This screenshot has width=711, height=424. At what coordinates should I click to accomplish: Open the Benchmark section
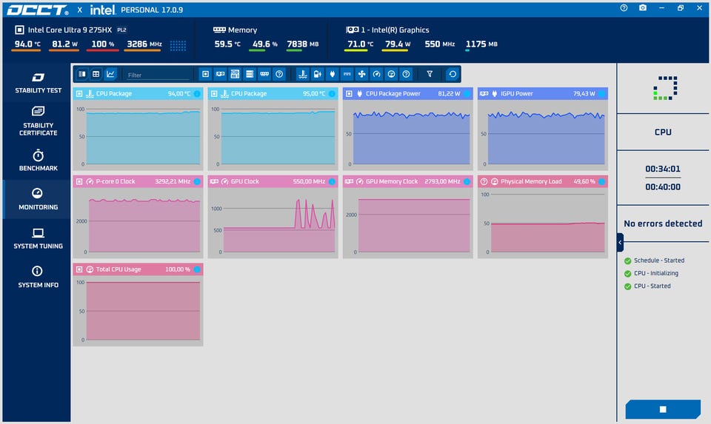coord(38,160)
